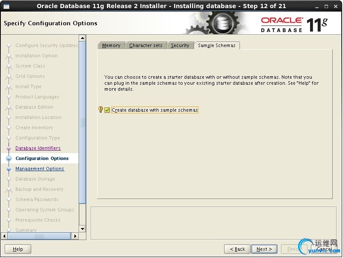Click the vertical scrollbar thumb in step list

[x=83, y=122]
